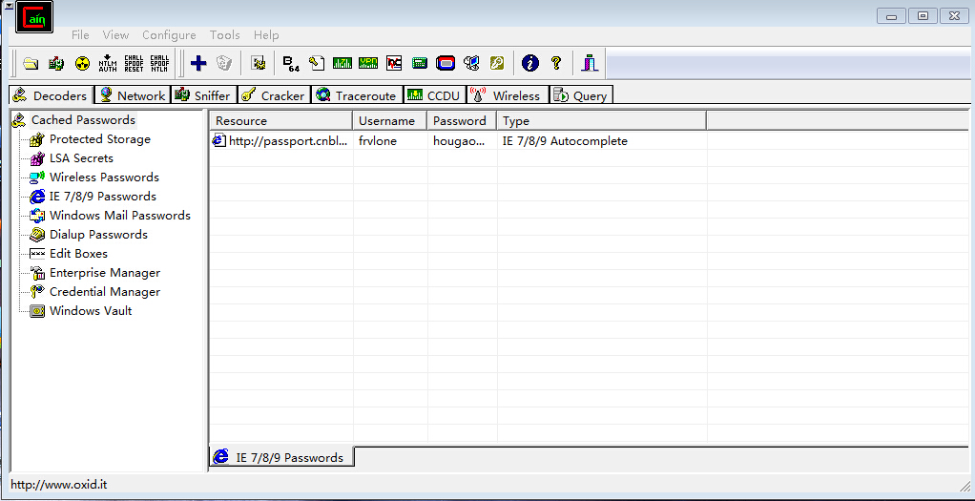Switch to the Traceroute tab
975x501 pixels.
(357, 95)
